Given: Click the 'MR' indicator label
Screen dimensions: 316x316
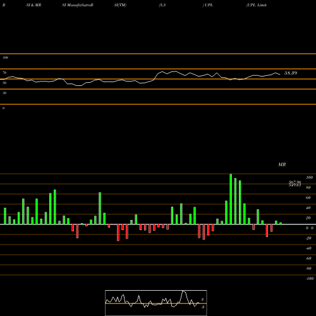Looking at the screenshot, I should 282,164.
